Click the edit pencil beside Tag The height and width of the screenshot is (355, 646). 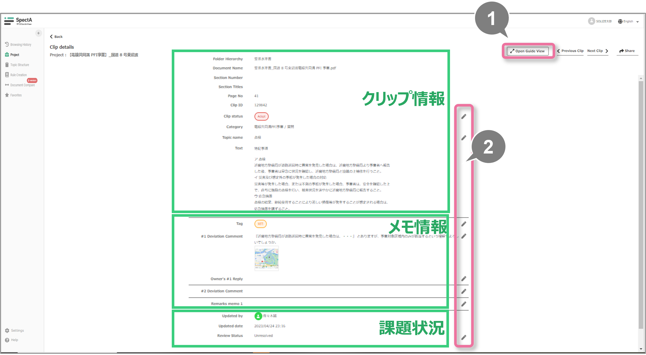pyautogui.click(x=464, y=224)
